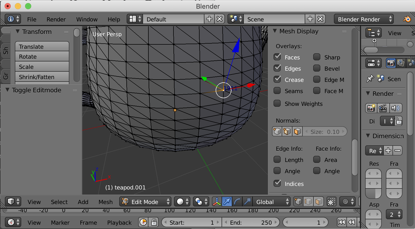Show face normals display
415x229 pixels.
(x=297, y=132)
